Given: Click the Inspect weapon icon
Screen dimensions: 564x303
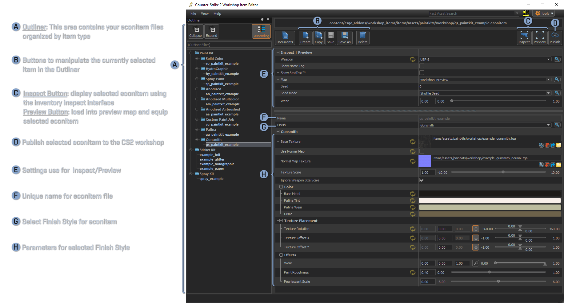Looking at the screenshot, I should 524,38.
